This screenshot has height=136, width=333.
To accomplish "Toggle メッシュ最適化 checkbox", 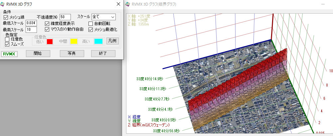I will [91, 30].
